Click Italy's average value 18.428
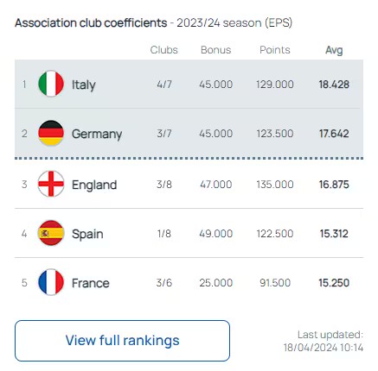Screen dimensions: 378x371 tap(334, 85)
